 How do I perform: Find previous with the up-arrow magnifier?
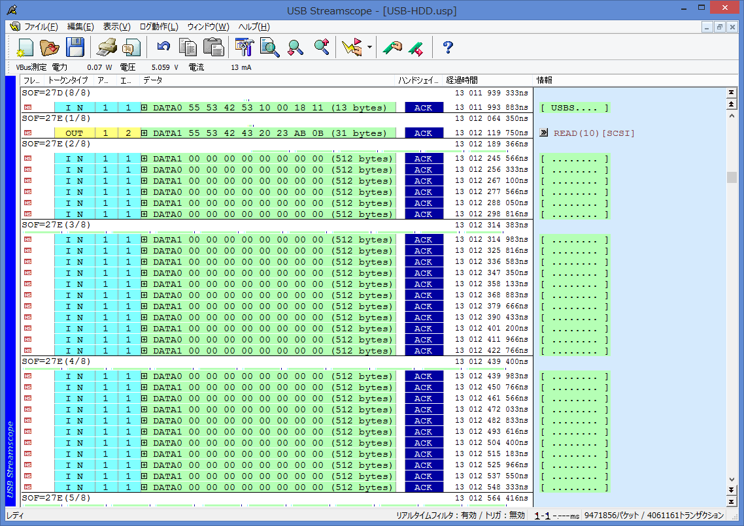click(x=322, y=47)
